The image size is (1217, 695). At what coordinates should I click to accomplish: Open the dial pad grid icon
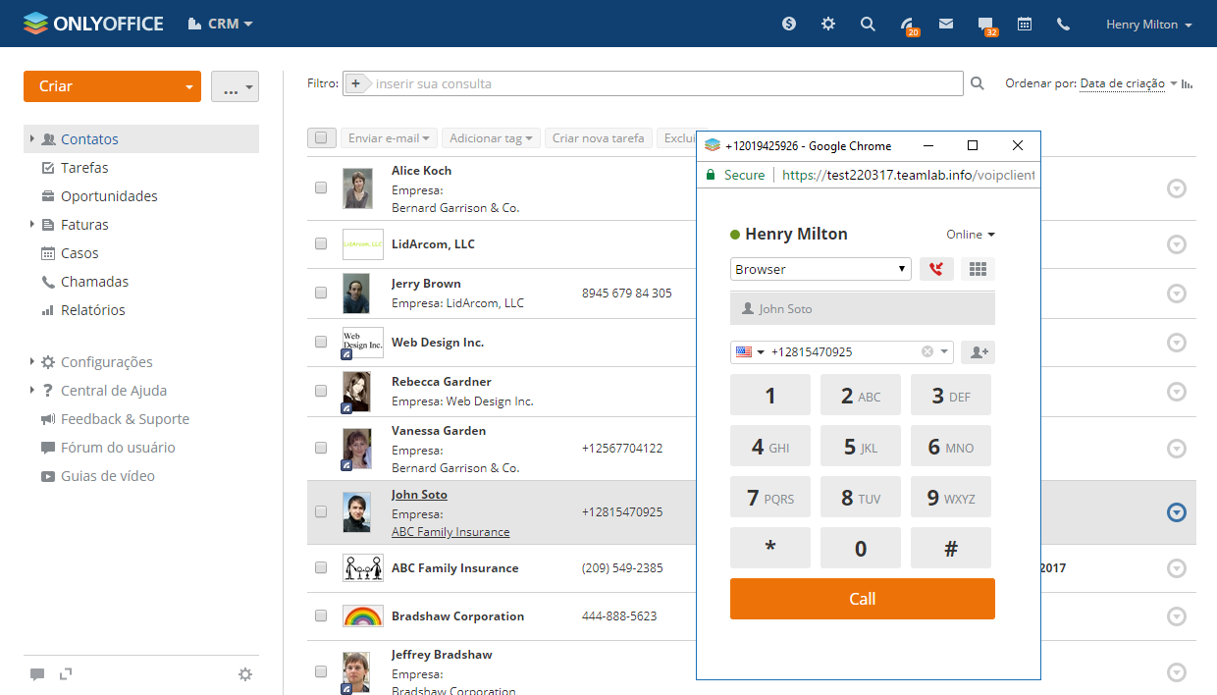coord(977,269)
